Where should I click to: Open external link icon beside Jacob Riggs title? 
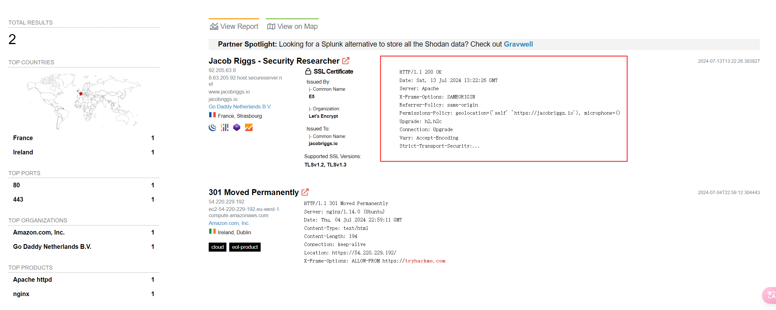pyautogui.click(x=346, y=61)
